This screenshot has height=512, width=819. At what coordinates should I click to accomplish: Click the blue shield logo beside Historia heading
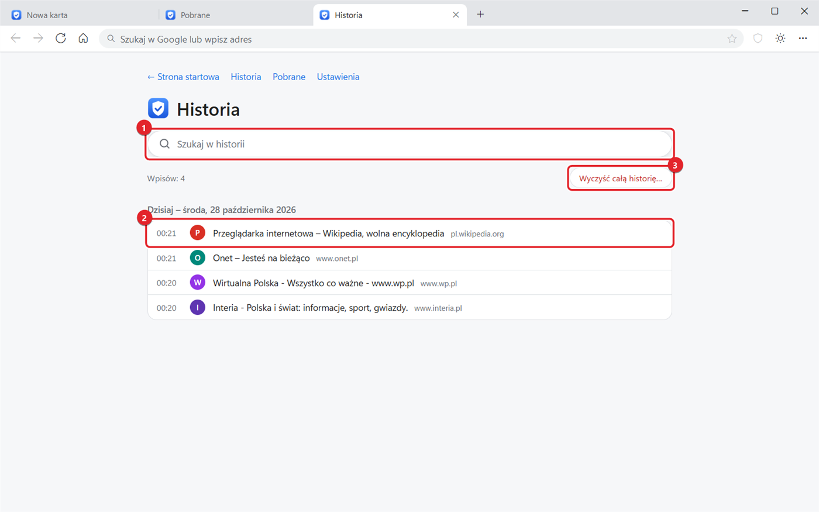pos(159,109)
